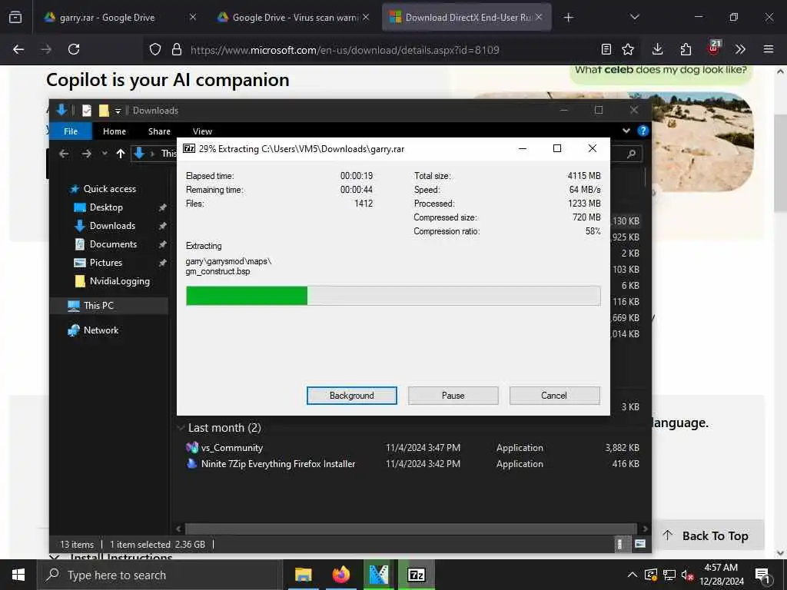Open Windows Start menu
The width and height of the screenshot is (787, 590).
pos(18,575)
